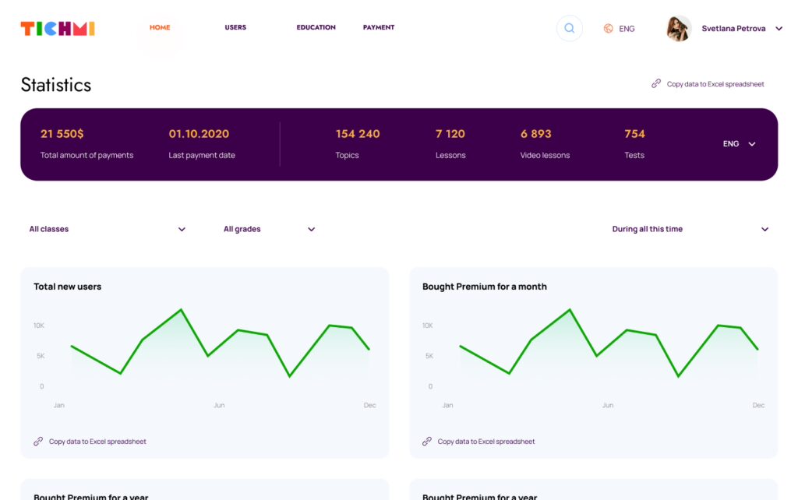Screen dimensions: 798x500
Task: Open the PAYMENT tab
Action: (379, 27)
